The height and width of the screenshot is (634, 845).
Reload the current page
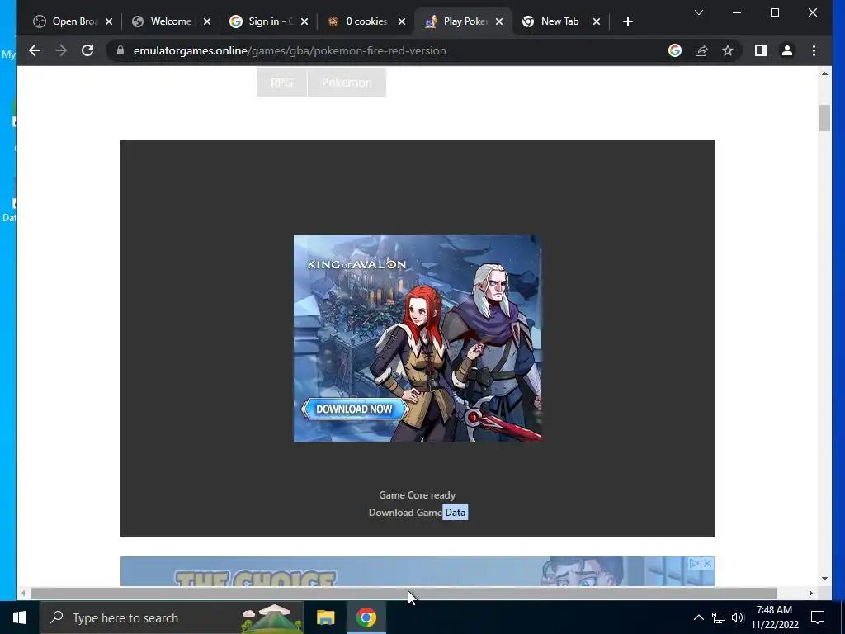pos(87,50)
